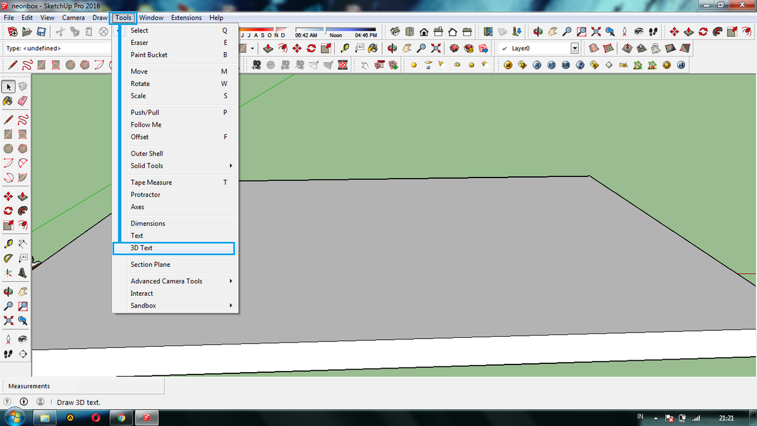Choose the Tape Measure tool in left toolbar
This screenshot has height=426, width=757.
click(8, 244)
